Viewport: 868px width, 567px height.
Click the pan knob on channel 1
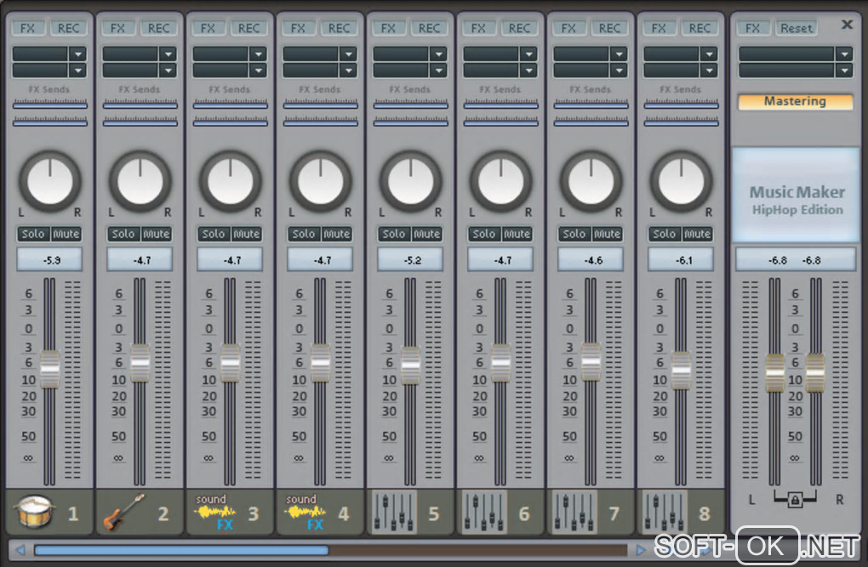click(50, 181)
